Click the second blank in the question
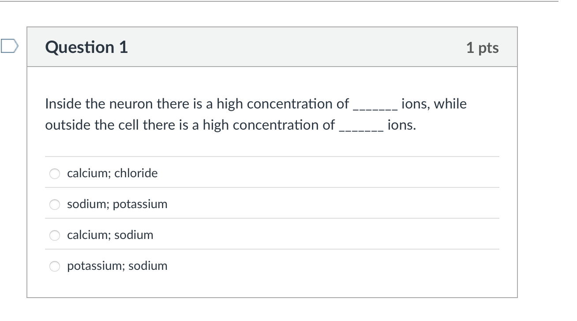This screenshot has width=577, height=321. pyautogui.click(x=360, y=127)
